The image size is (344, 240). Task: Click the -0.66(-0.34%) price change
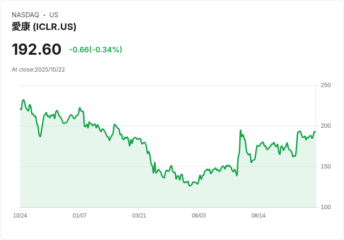(95, 50)
